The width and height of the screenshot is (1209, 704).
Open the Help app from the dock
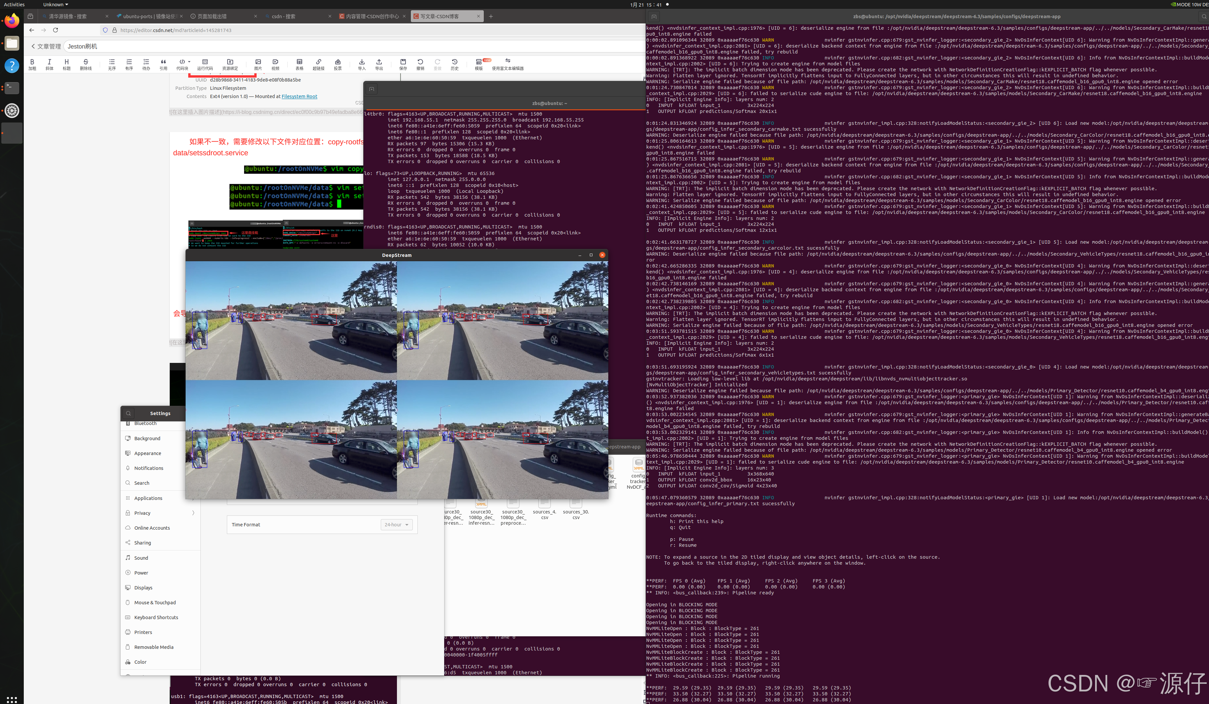pos(12,66)
